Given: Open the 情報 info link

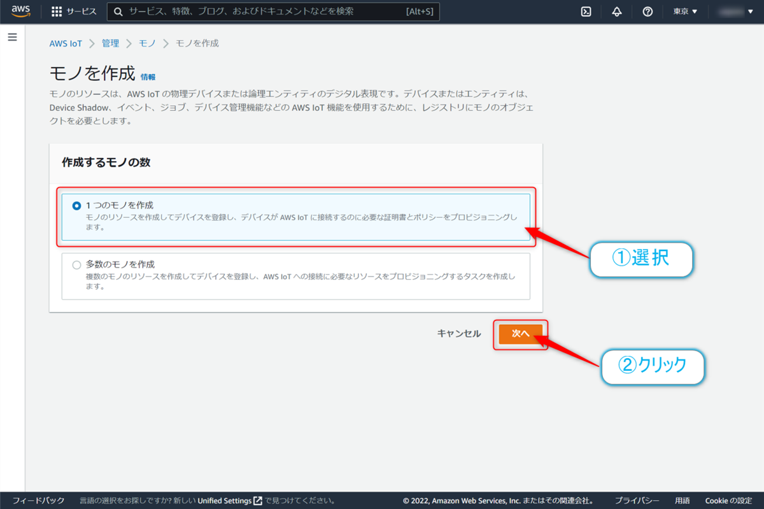Looking at the screenshot, I should (x=148, y=76).
